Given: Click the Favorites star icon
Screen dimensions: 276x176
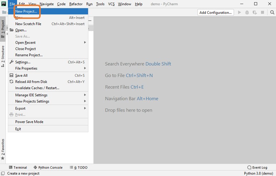Looking at the screenshot, I should (2, 158).
